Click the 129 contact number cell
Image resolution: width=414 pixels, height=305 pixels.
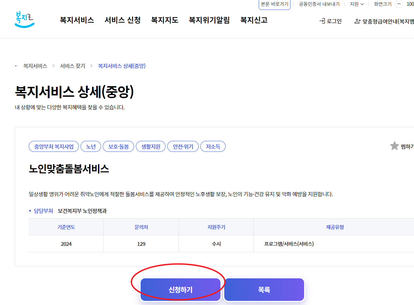coord(141,244)
